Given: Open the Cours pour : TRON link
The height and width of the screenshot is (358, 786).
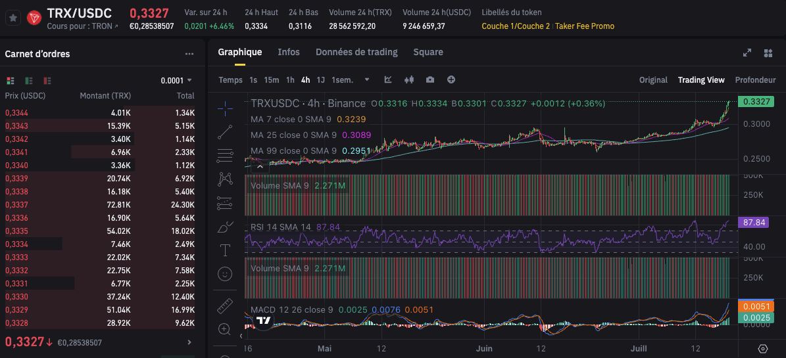Looking at the screenshot, I should point(83,26).
